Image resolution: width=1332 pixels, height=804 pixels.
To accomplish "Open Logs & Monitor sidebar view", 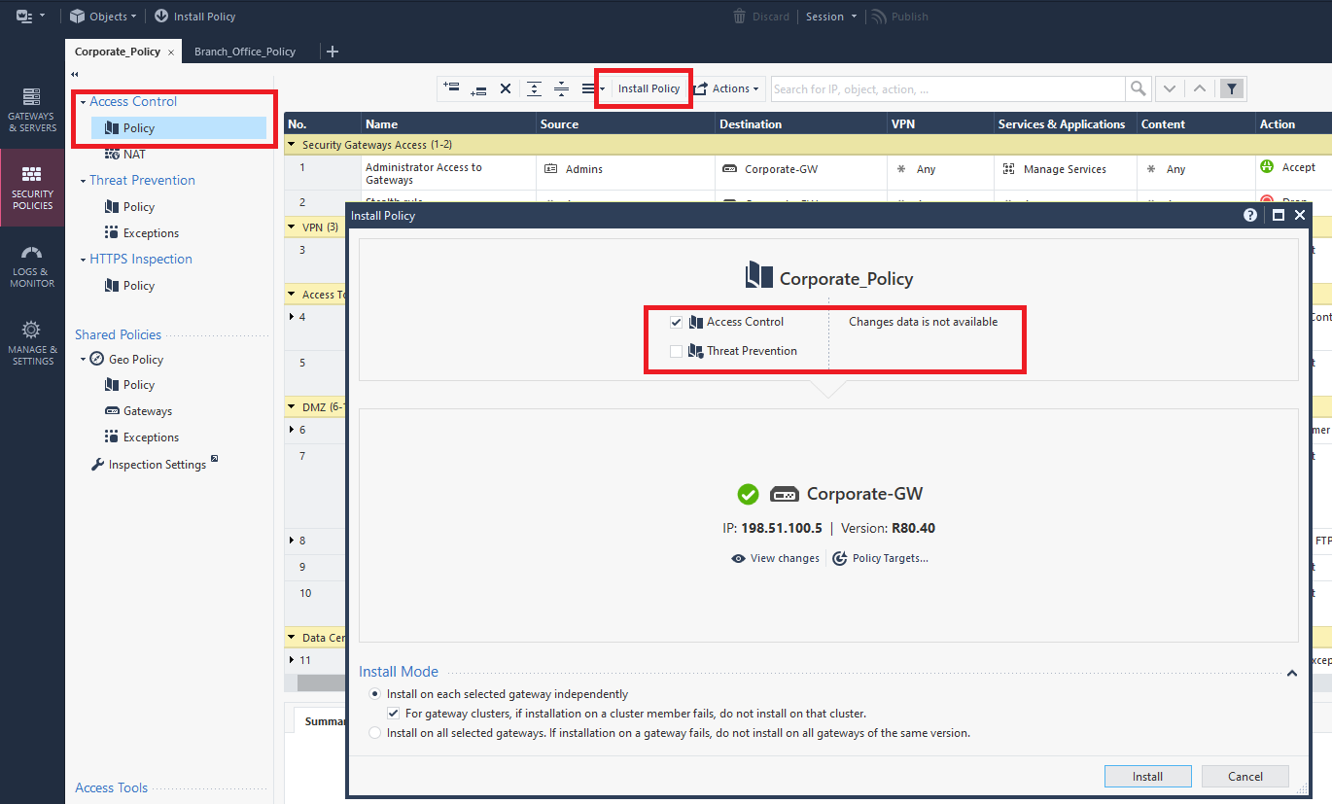I will 32,265.
